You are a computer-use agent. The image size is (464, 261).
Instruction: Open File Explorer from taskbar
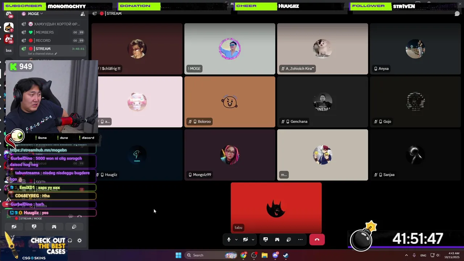coord(265,255)
